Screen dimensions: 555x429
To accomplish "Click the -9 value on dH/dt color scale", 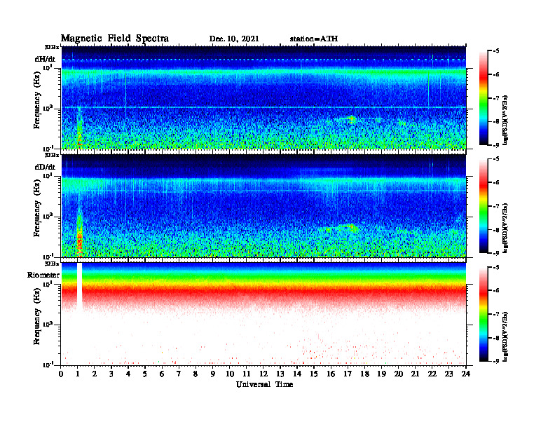I will pos(496,145).
